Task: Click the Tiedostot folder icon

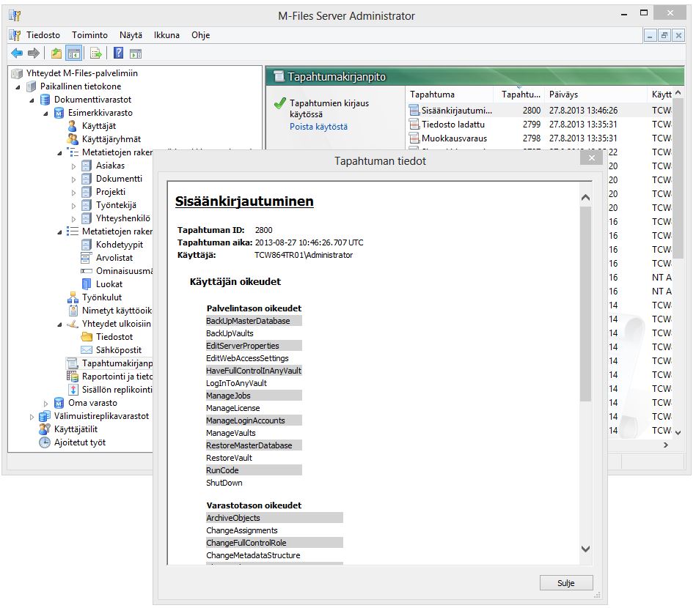Action: pos(87,337)
